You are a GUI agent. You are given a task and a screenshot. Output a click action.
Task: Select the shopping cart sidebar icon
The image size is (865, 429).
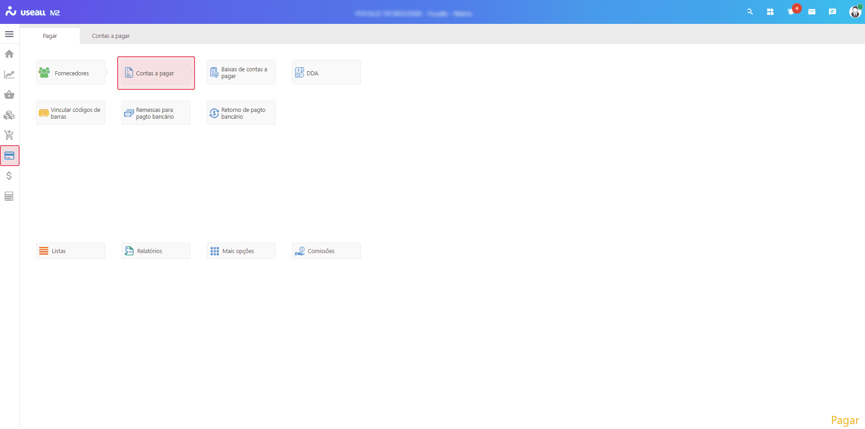click(9, 135)
